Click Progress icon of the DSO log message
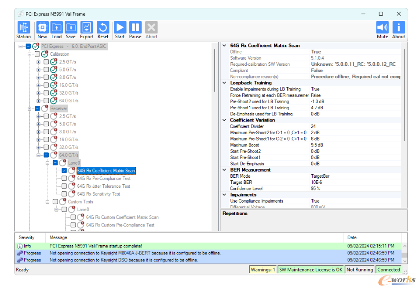This screenshot has height=290, width=420. pos(20,260)
